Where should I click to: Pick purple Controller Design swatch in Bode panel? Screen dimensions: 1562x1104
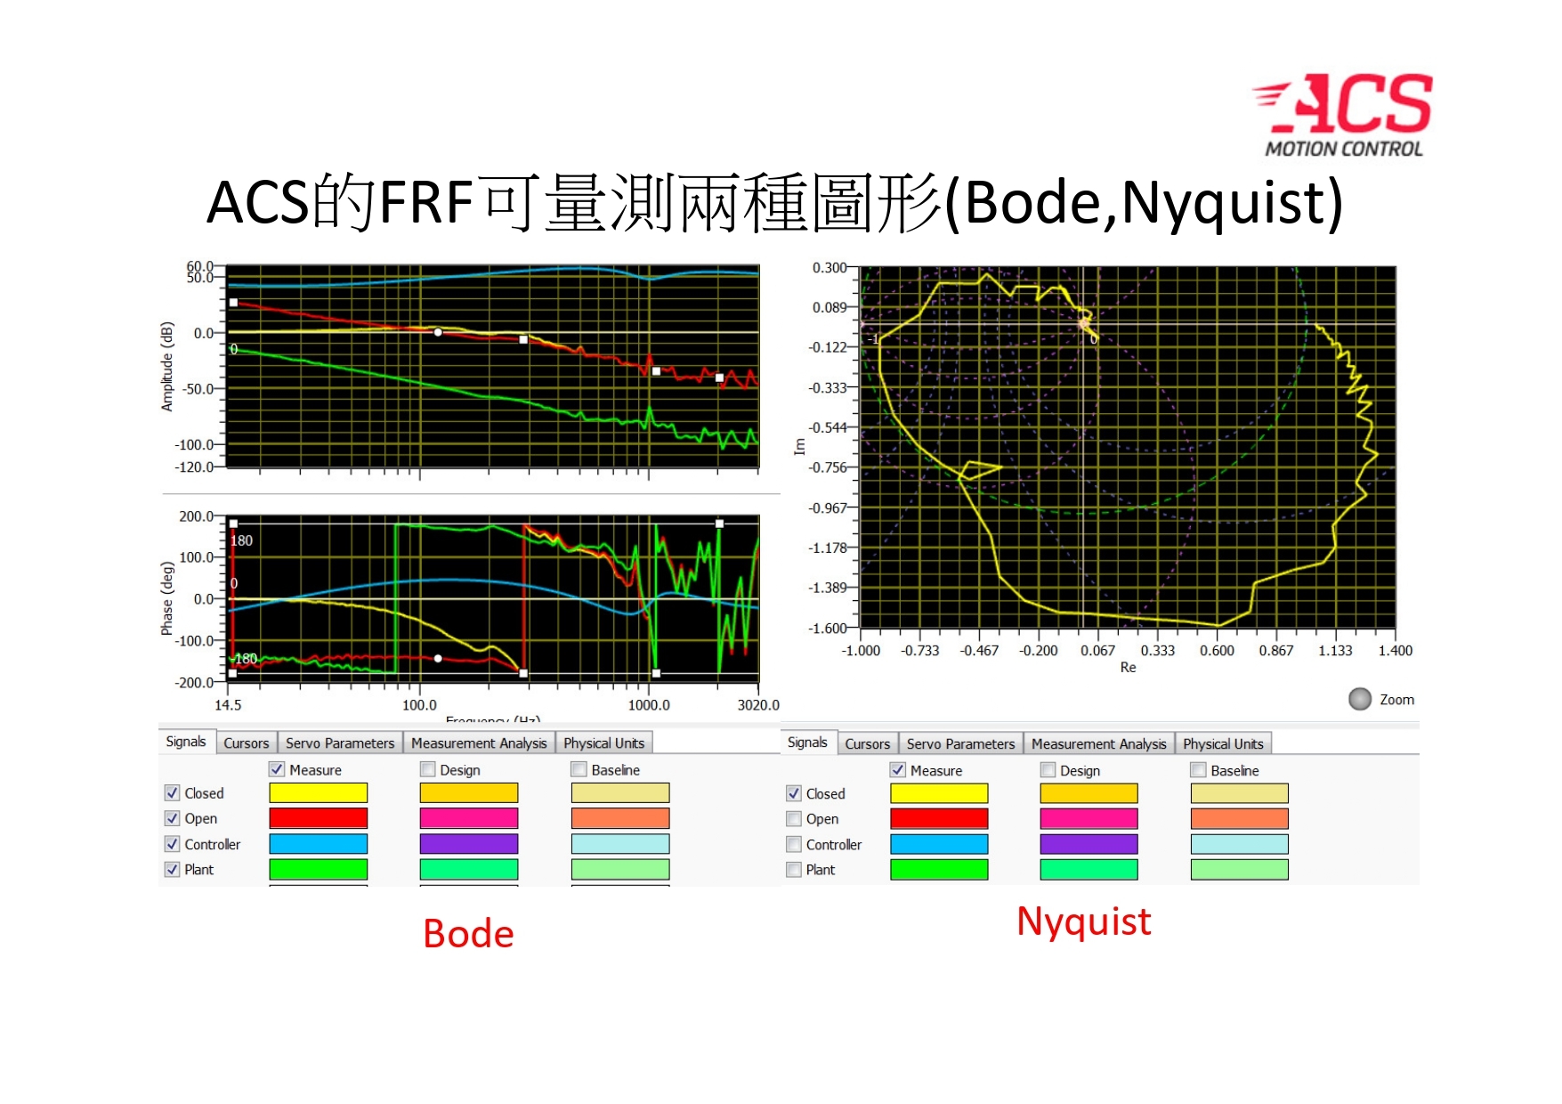tap(469, 844)
